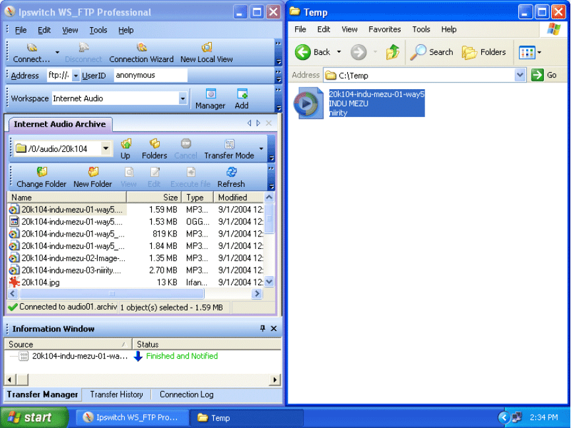Click the UserID anonymous field

click(151, 75)
